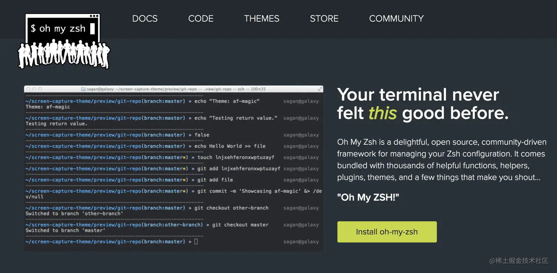
Task: Click the paragraph starting 'Oh My Zsh is a delightful'
Action: click(442, 160)
